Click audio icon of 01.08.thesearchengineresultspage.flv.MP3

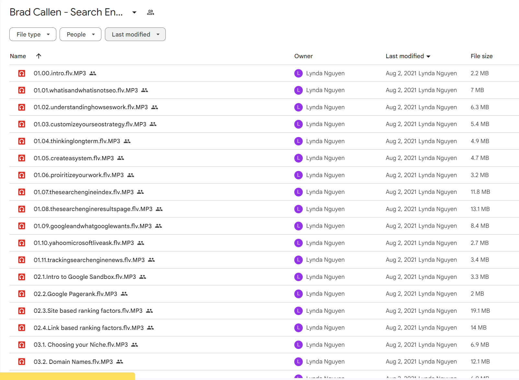22,209
